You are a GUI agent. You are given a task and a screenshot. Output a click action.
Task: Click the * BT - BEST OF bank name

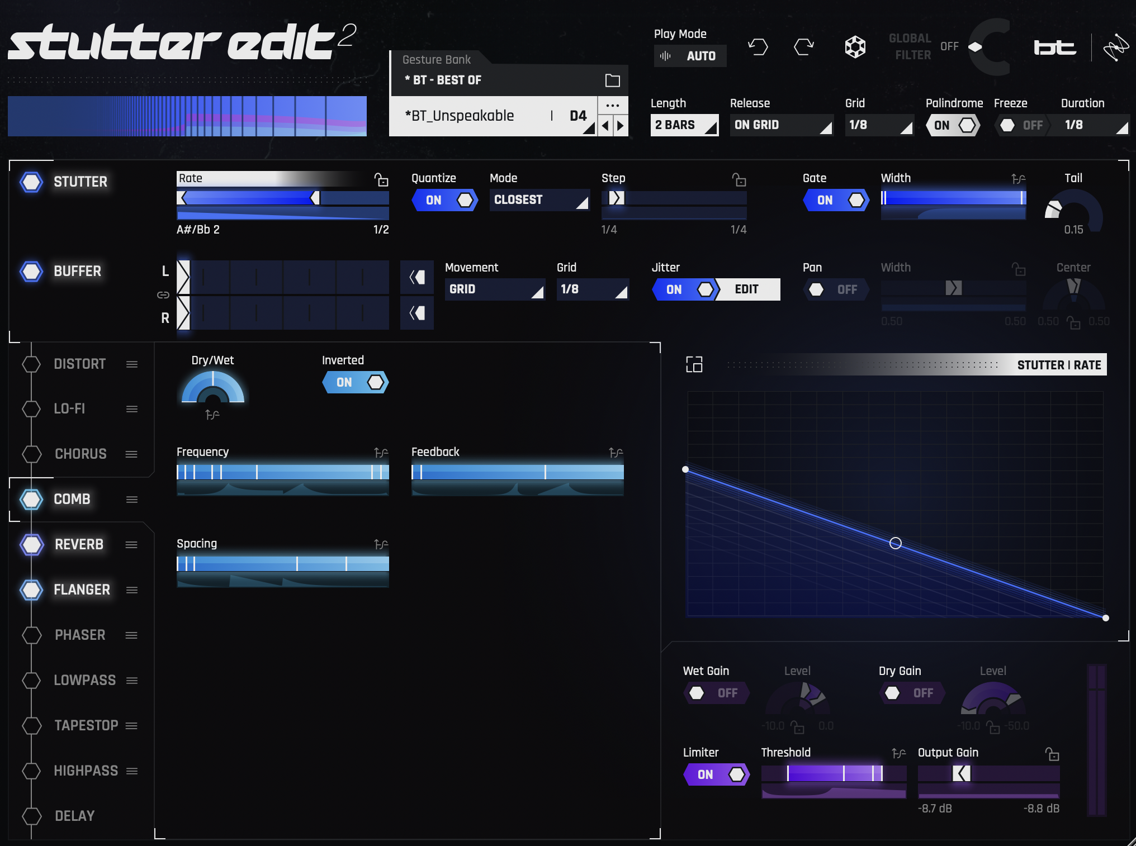pyautogui.click(x=443, y=80)
